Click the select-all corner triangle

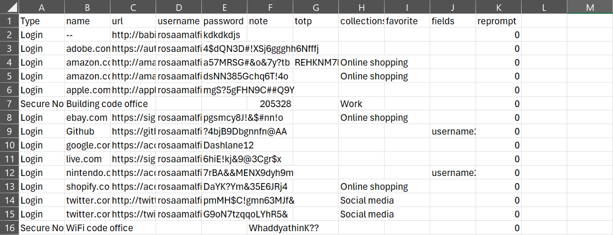[10, 7]
